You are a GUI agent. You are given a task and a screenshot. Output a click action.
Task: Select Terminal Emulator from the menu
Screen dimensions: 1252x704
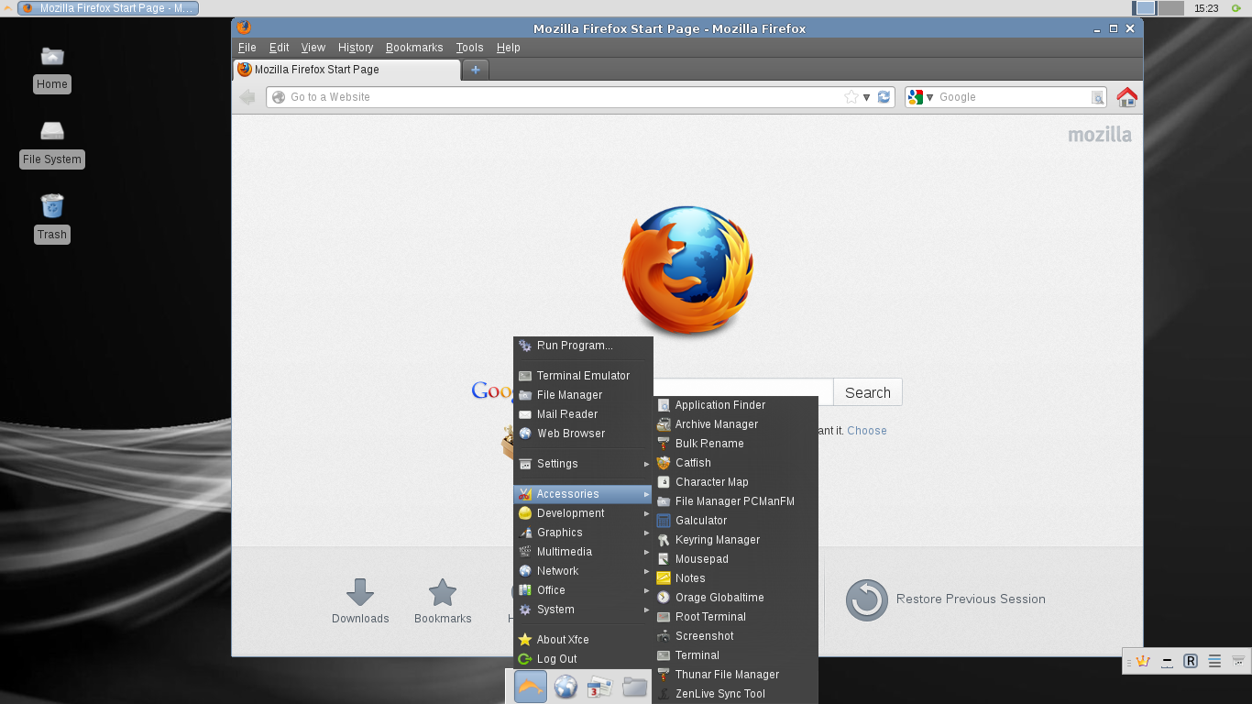pyautogui.click(x=583, y=376)
